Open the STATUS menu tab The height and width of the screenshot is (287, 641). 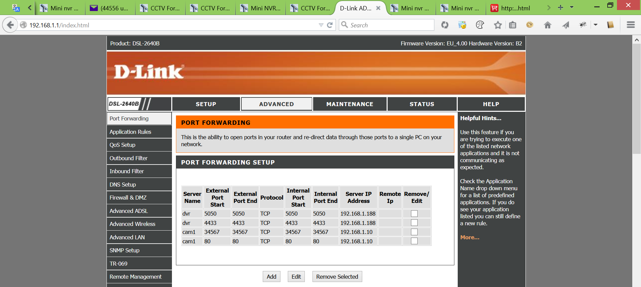[422, 104]
